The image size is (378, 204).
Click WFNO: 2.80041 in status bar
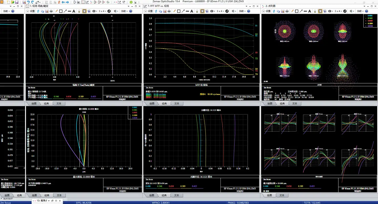[161, 203]
